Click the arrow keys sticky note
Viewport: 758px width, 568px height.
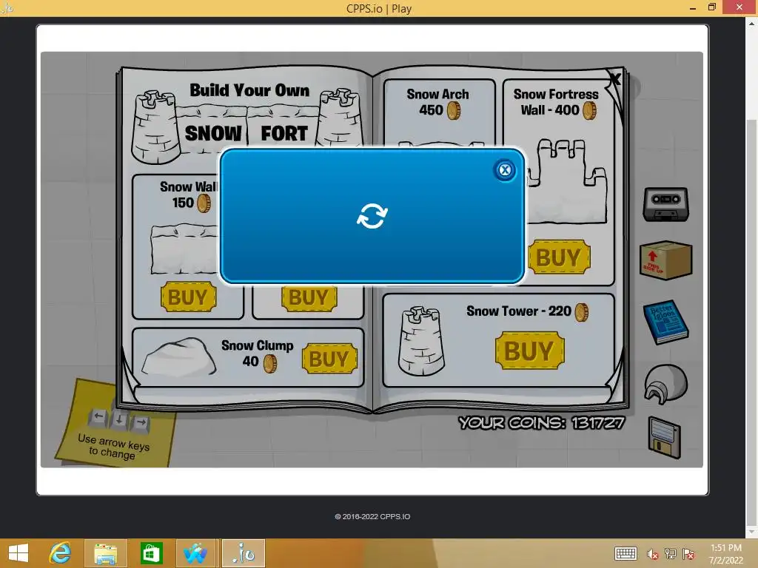115,424
